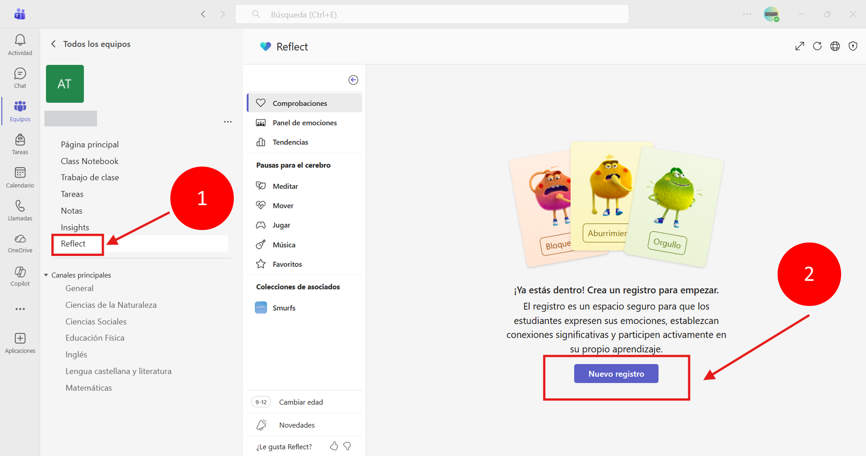The image size is (866, 456).
Task: Open the Smurfs collection
Action: pyautogui.click(x=305, y=308)
